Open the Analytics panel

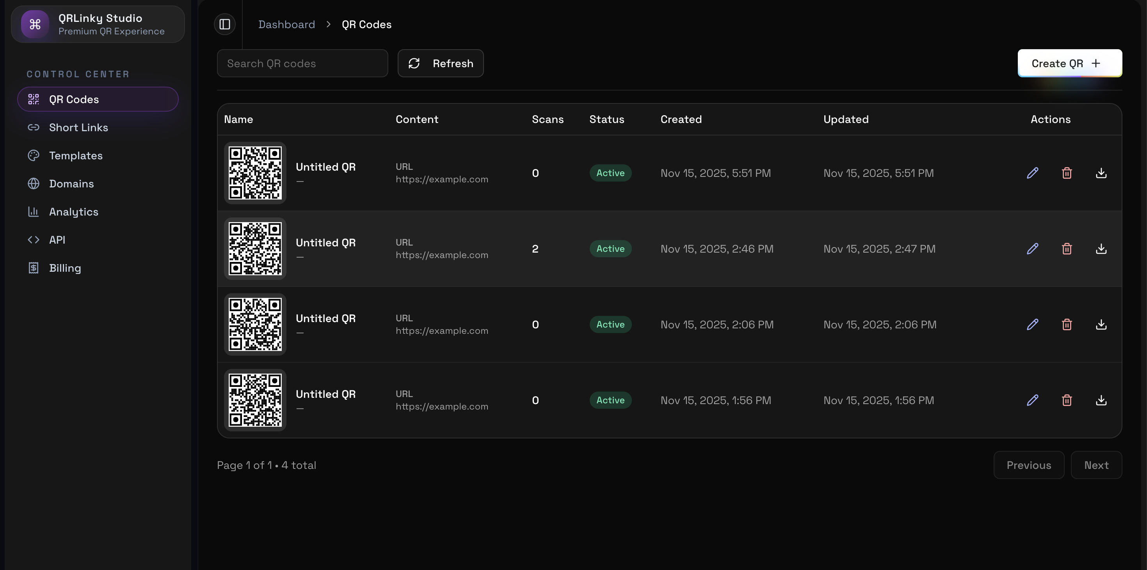[x=74, y=212]
